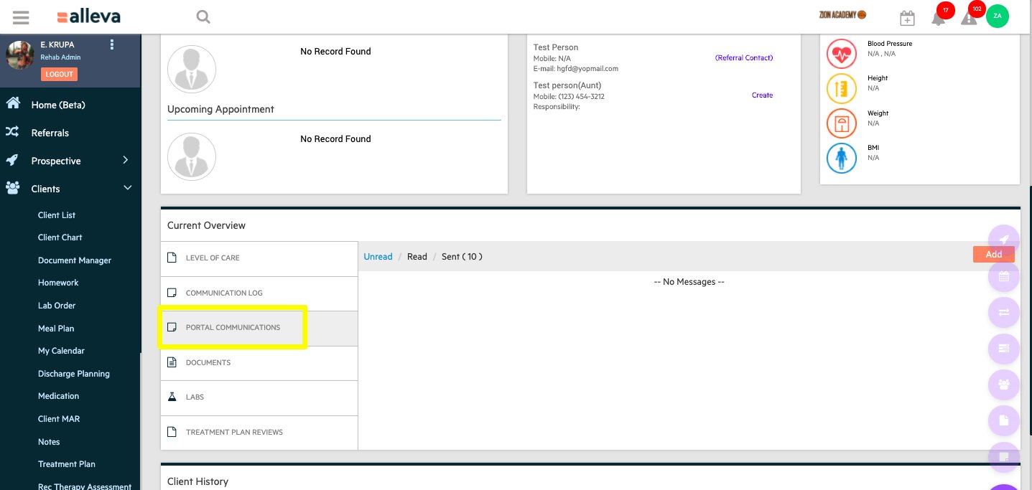Click the Weight scale icon

pos(841,123)
